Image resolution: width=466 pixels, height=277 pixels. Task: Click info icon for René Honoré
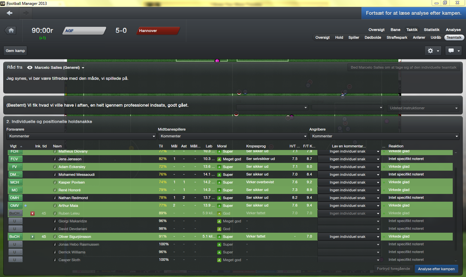(x=55, y=190)
